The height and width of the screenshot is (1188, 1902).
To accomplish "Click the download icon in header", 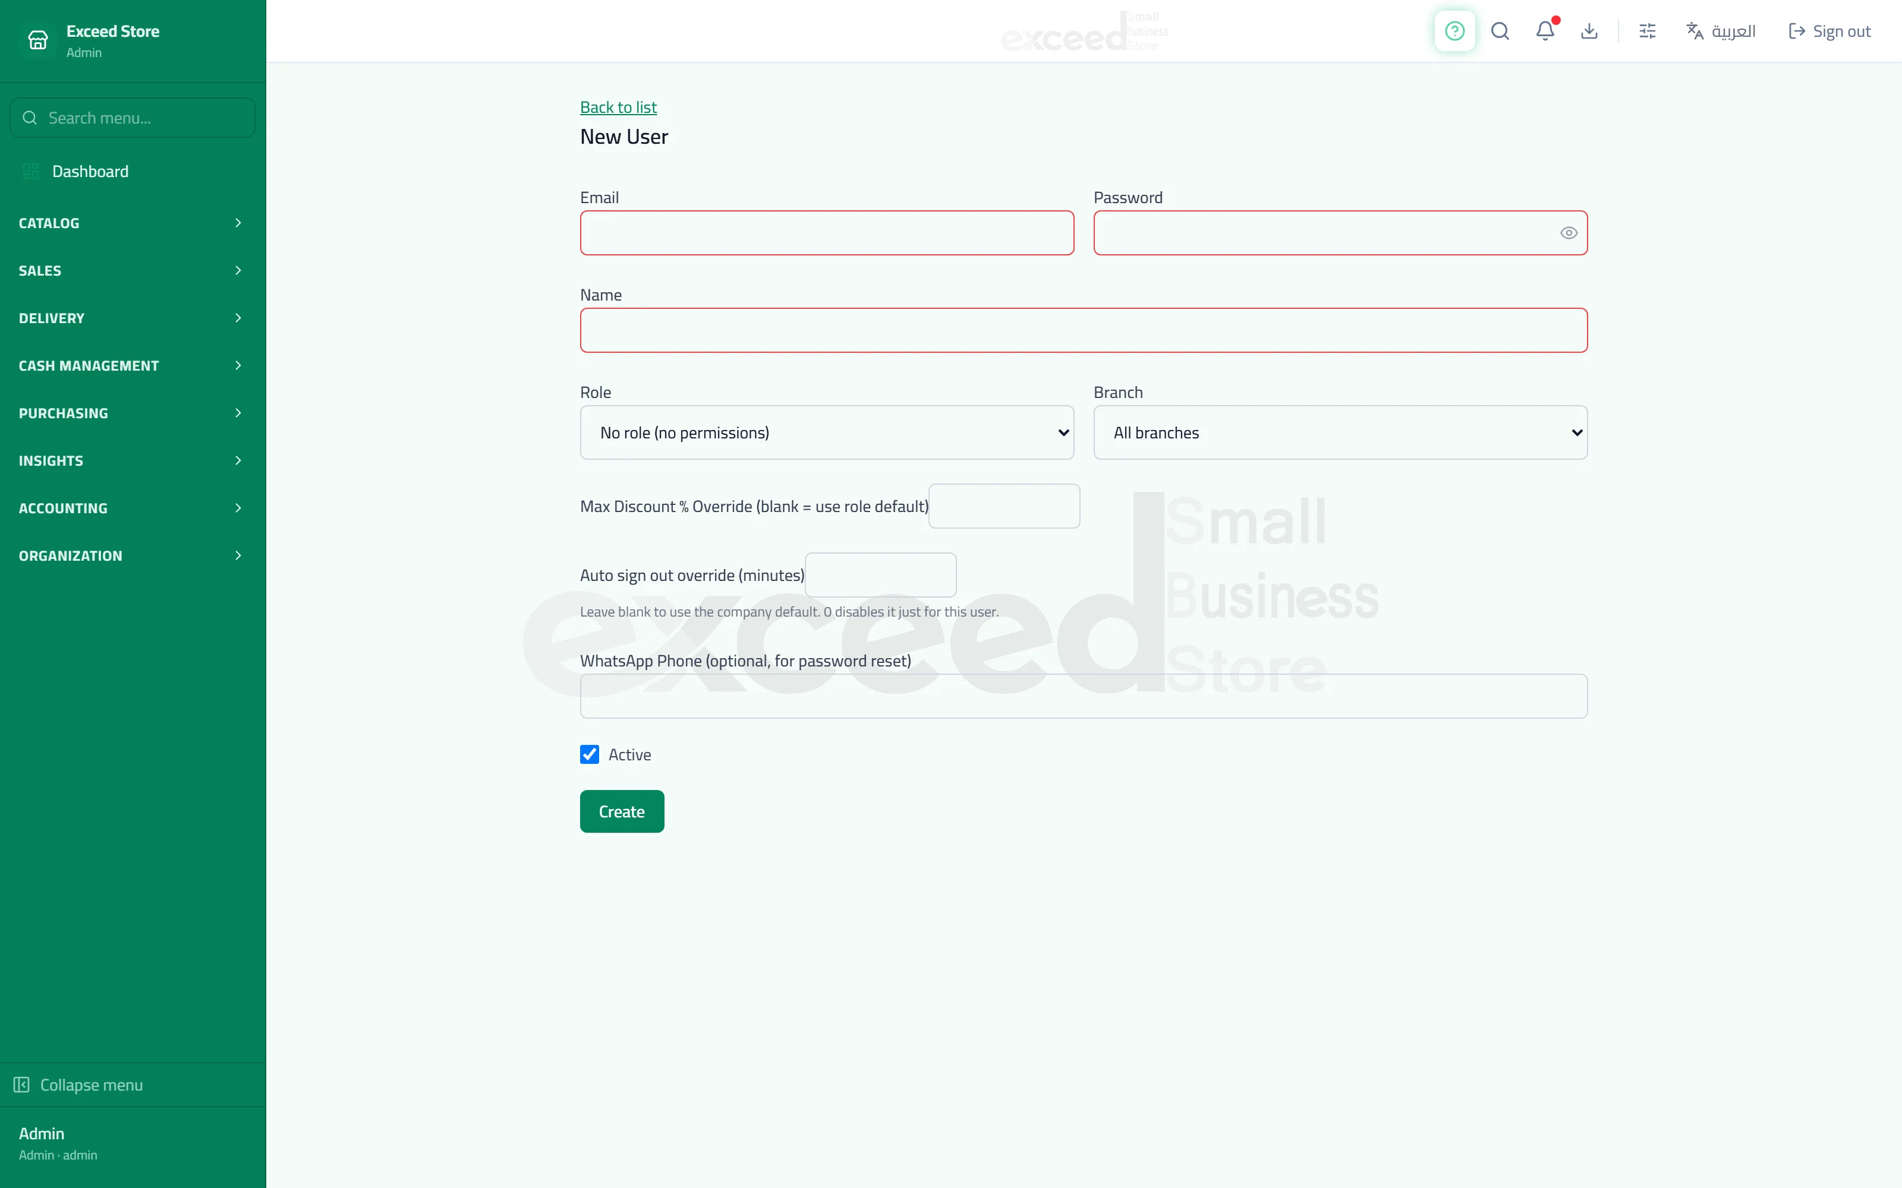I will click(x=1589, y=31).
